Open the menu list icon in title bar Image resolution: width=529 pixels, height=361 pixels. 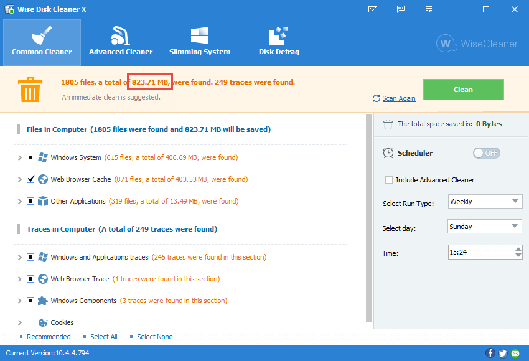click(x=429, y=9)
